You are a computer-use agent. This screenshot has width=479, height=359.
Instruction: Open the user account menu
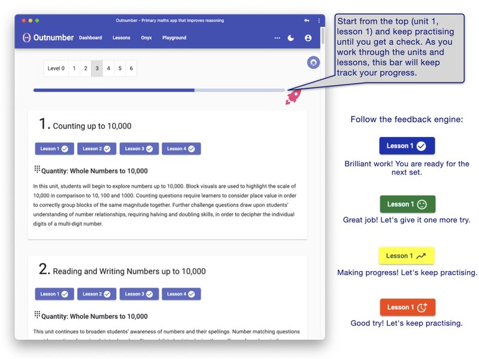tap(308, 38)
